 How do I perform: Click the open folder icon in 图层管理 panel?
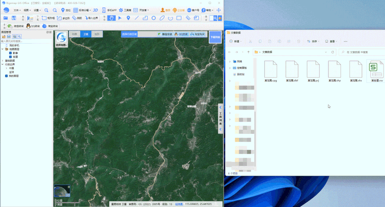[4, 37]
